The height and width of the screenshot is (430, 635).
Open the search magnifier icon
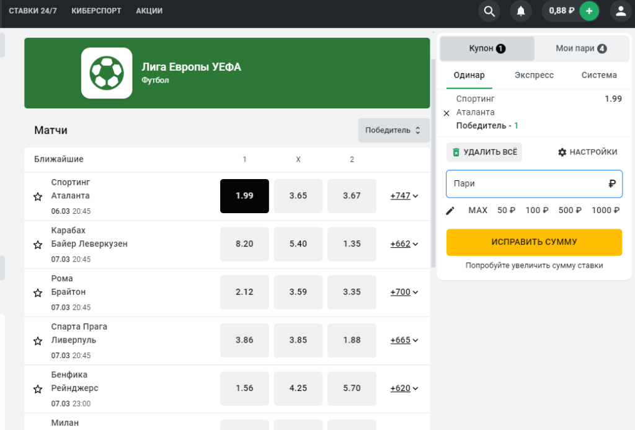489,11
